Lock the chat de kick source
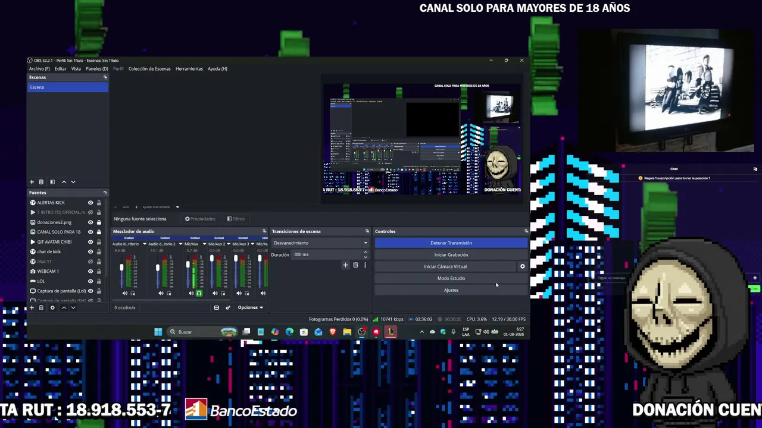Viewport: 762px width, 428px height. click(x=99, y=251)
